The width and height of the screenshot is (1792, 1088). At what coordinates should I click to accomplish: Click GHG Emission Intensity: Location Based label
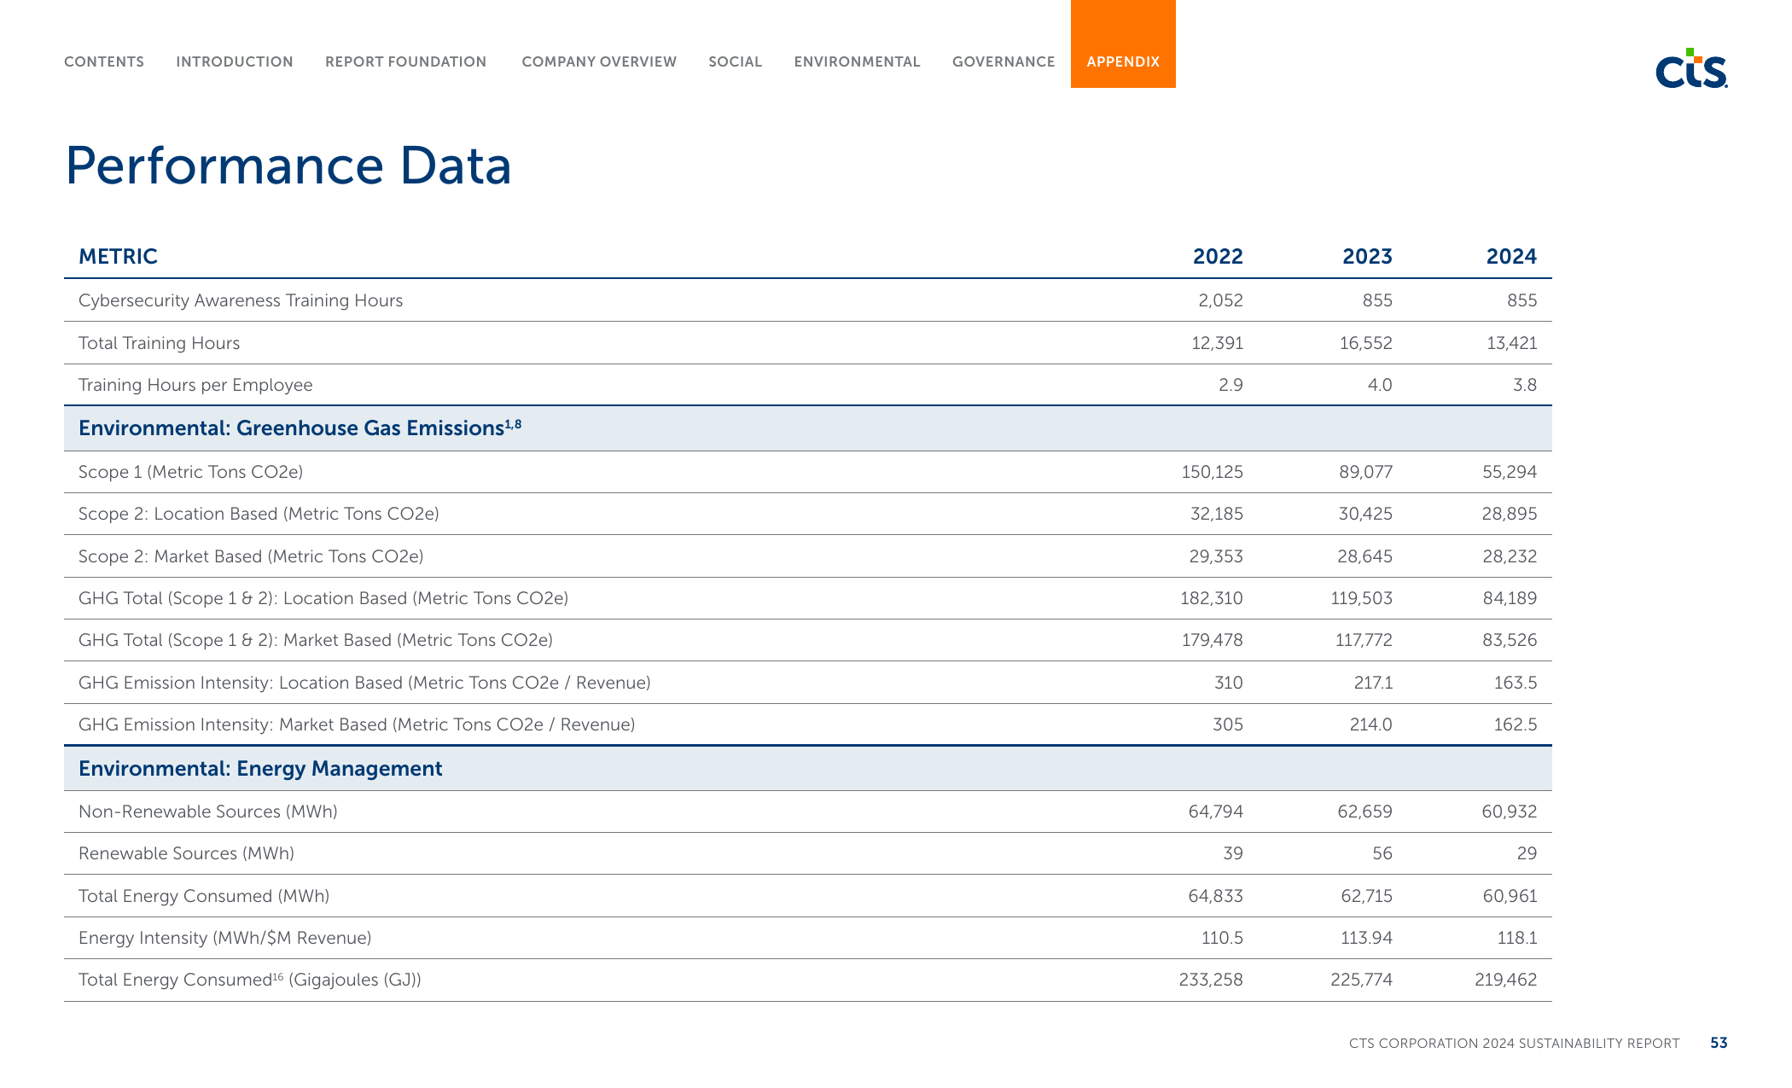click(x=364, y=683)
